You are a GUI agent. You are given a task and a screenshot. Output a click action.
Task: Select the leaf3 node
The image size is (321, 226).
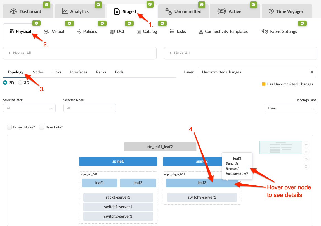pos(202,183)
